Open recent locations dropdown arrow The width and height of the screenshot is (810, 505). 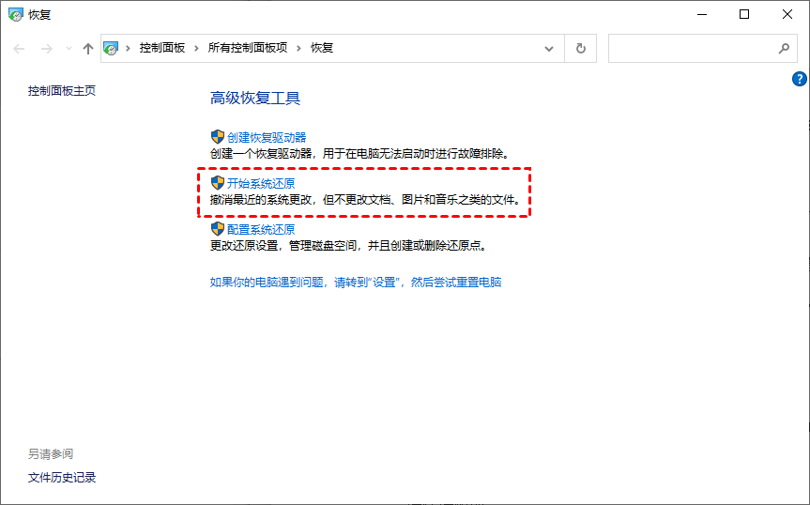click(x=67, y=48)
